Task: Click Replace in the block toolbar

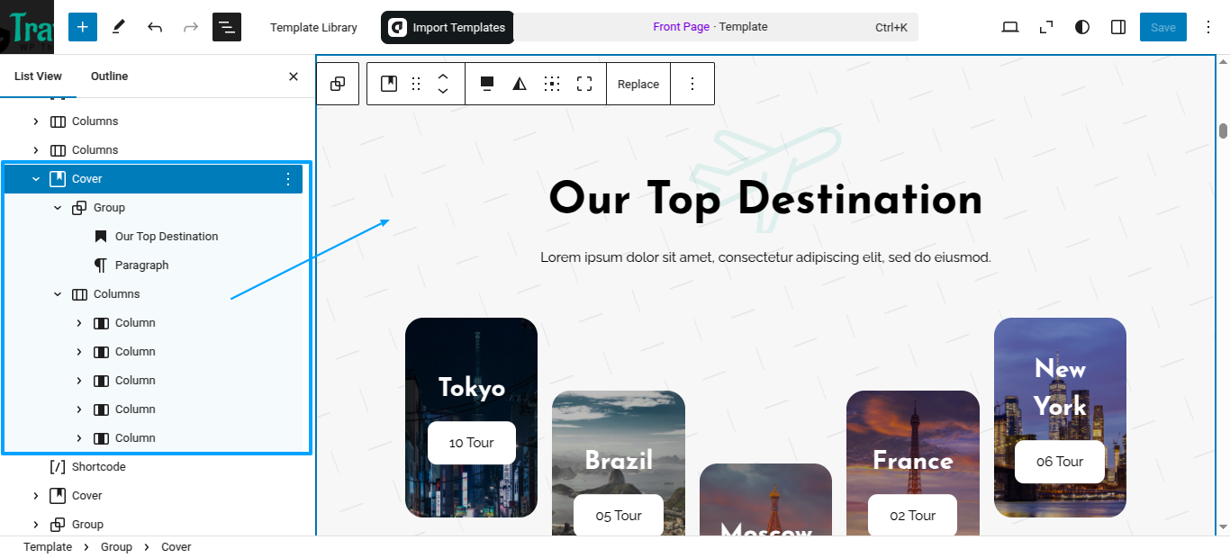Action: click(x=638, y=84)
